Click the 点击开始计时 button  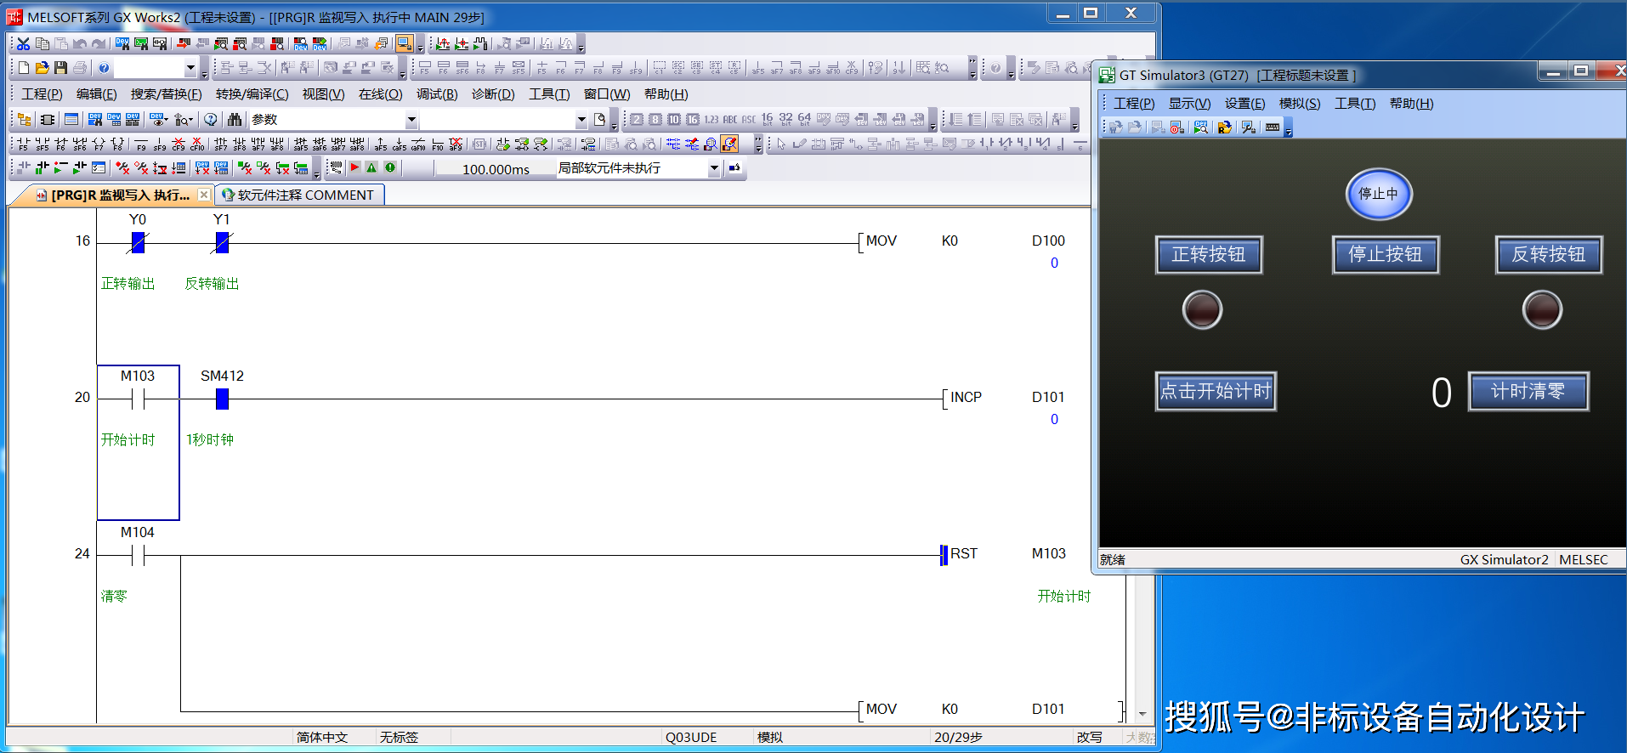tap(1215, 391)
